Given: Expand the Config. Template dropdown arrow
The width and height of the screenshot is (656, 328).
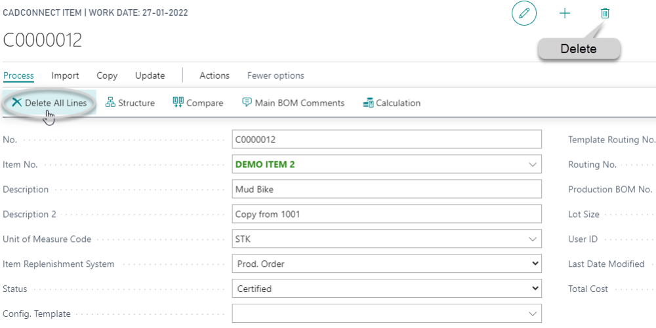Looking at the screenshot, I should pyautogui.click(x=533, y=314).
